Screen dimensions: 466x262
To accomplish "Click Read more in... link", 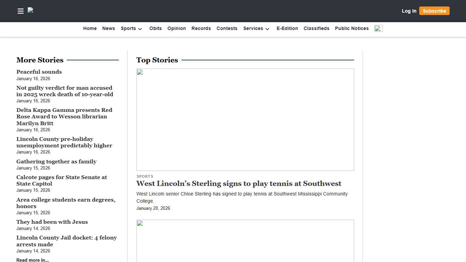I will tap(32, 260).
